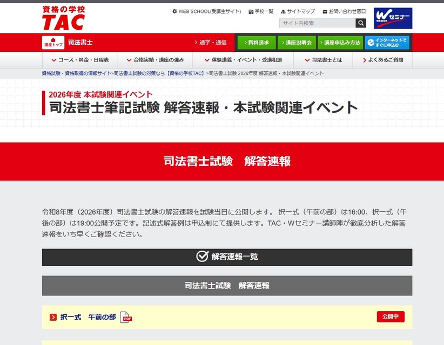Go to 学校一覧 page

[264, 11]
